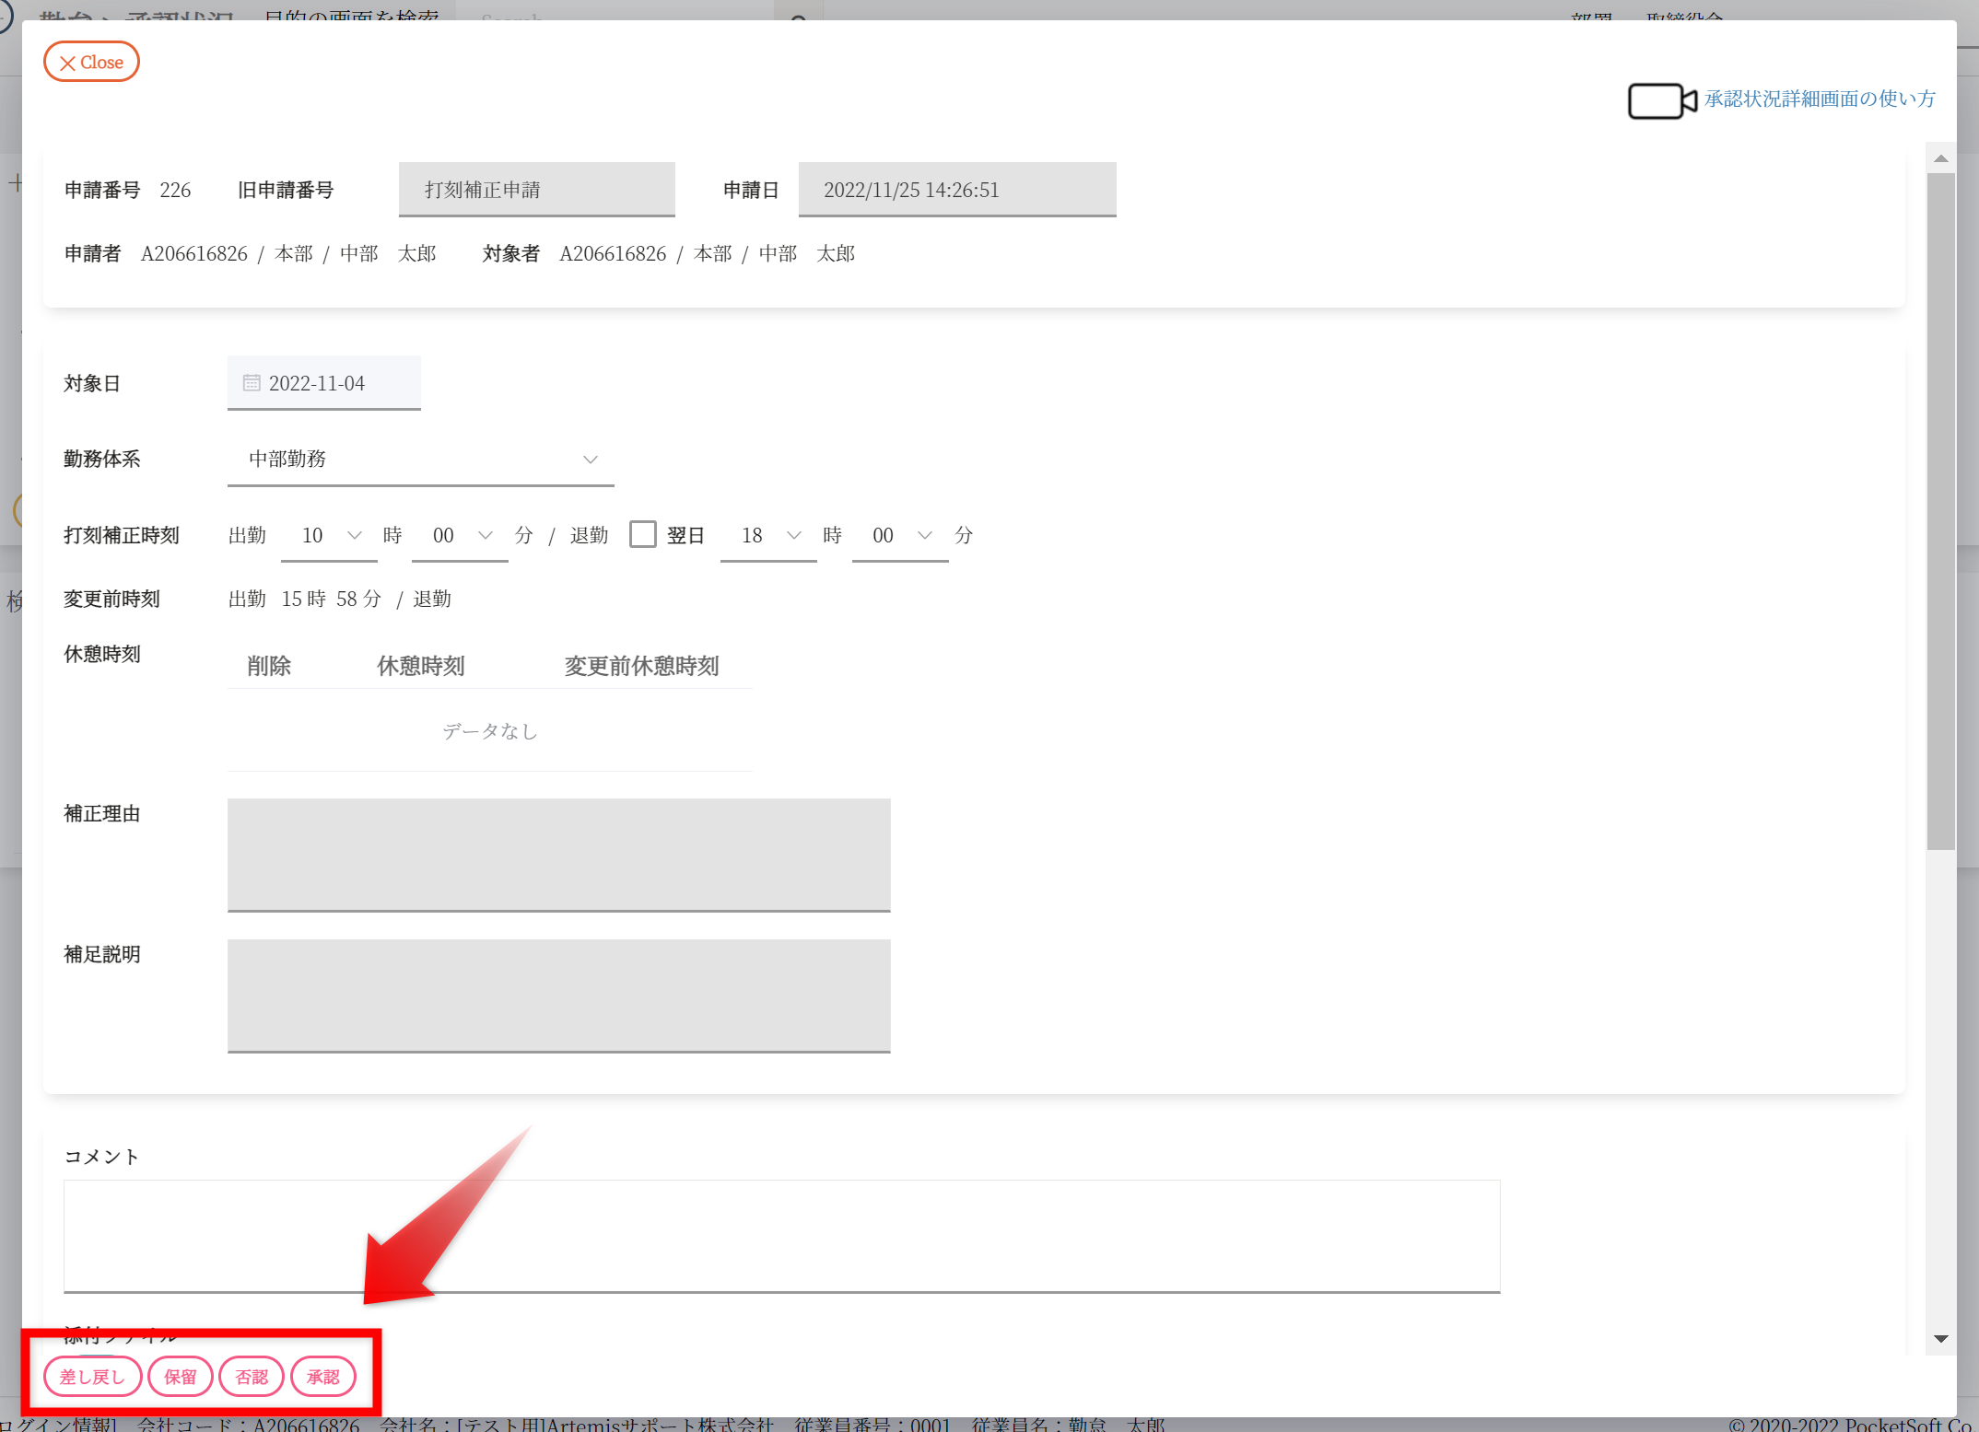1979x1432 pixels.
Task: Toggle the 翌日 checkbox
Action: coord(642,535)
